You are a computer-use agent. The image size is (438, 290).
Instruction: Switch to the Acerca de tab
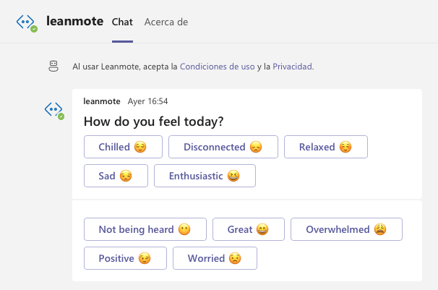click(166, 22)
